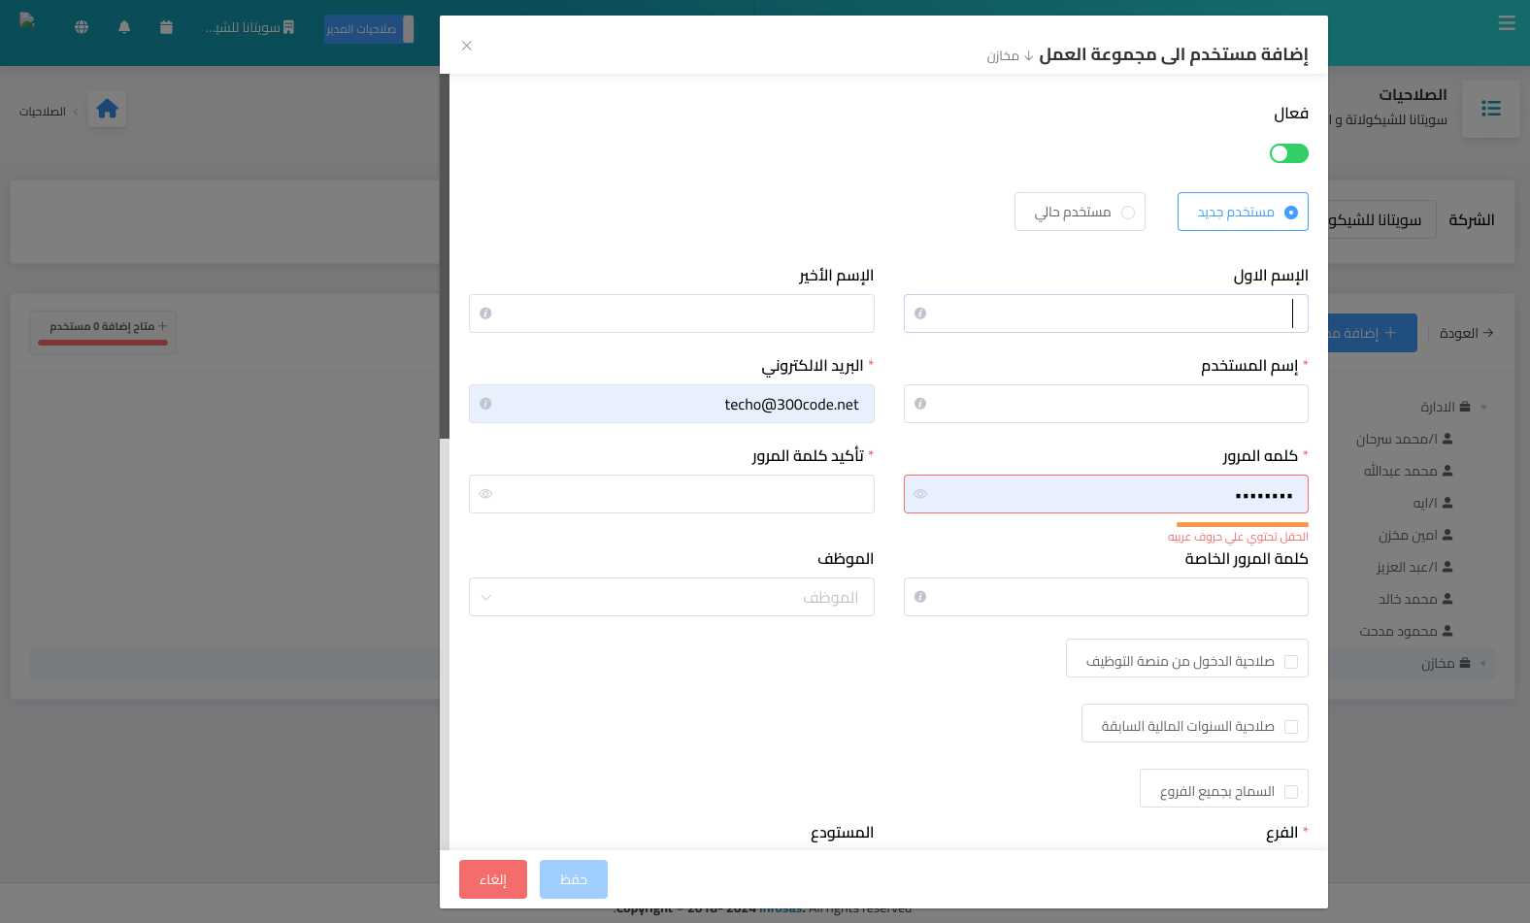Click the تأكيد كلمة المرور input field

(x=672, y=494)
